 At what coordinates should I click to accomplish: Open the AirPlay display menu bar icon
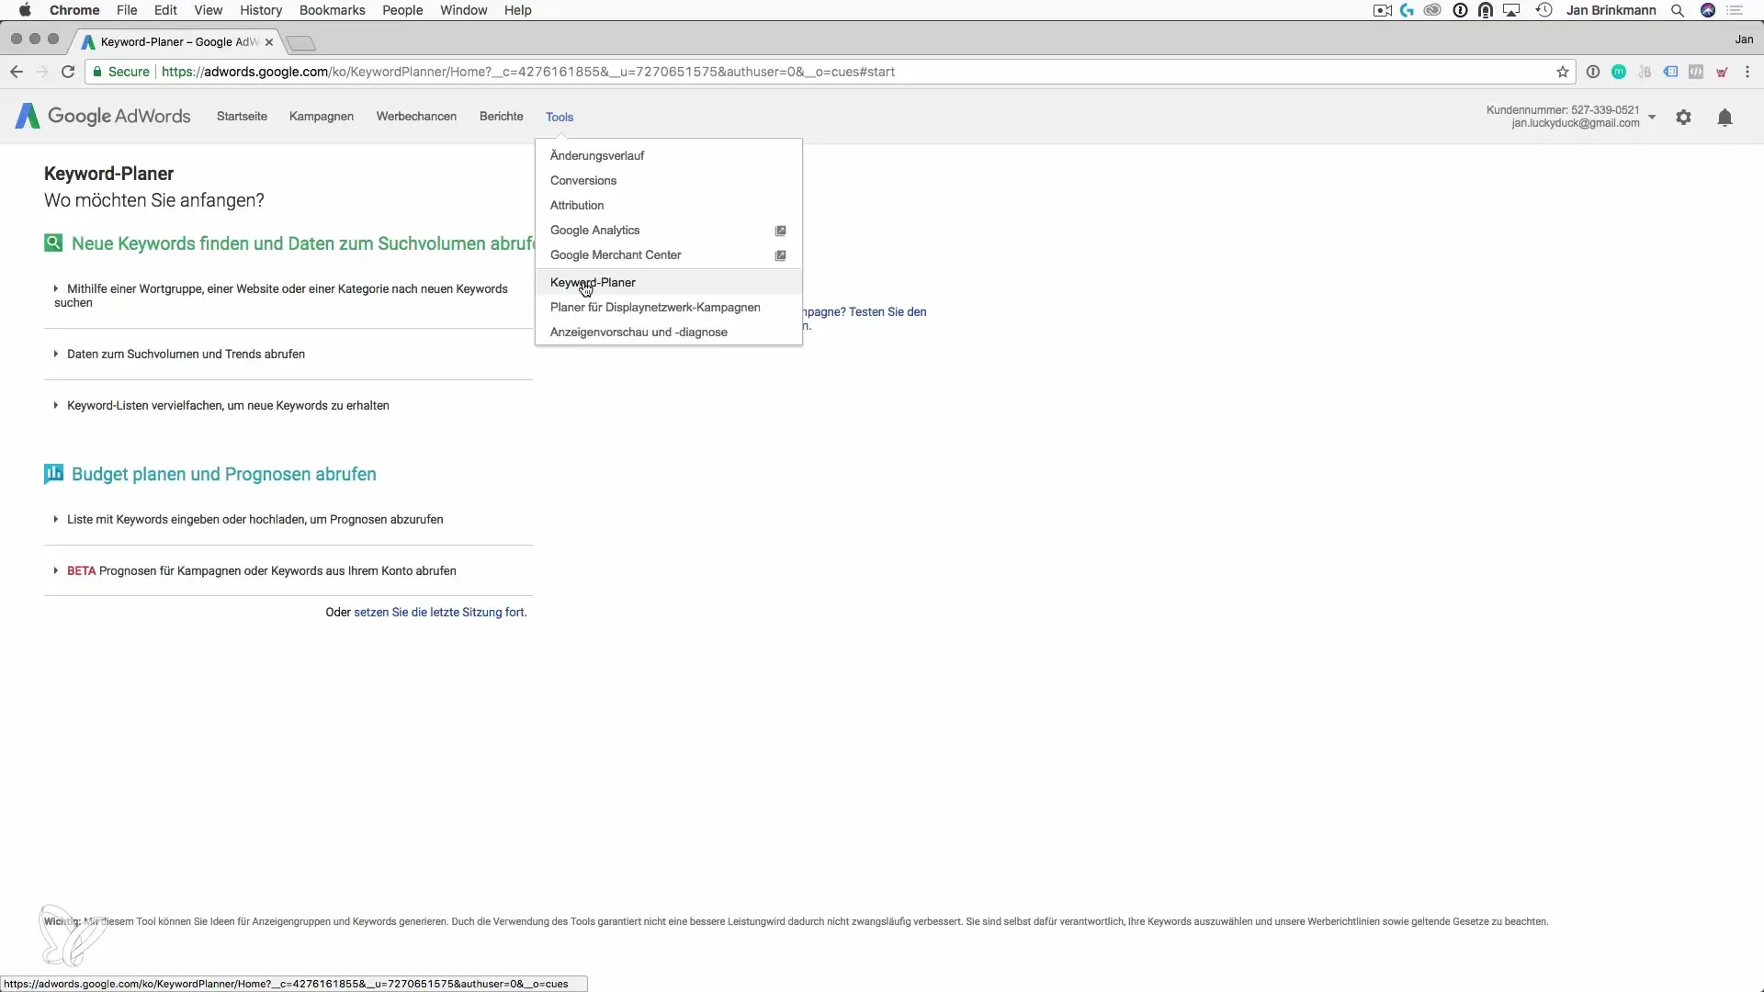pos(1511,10)
